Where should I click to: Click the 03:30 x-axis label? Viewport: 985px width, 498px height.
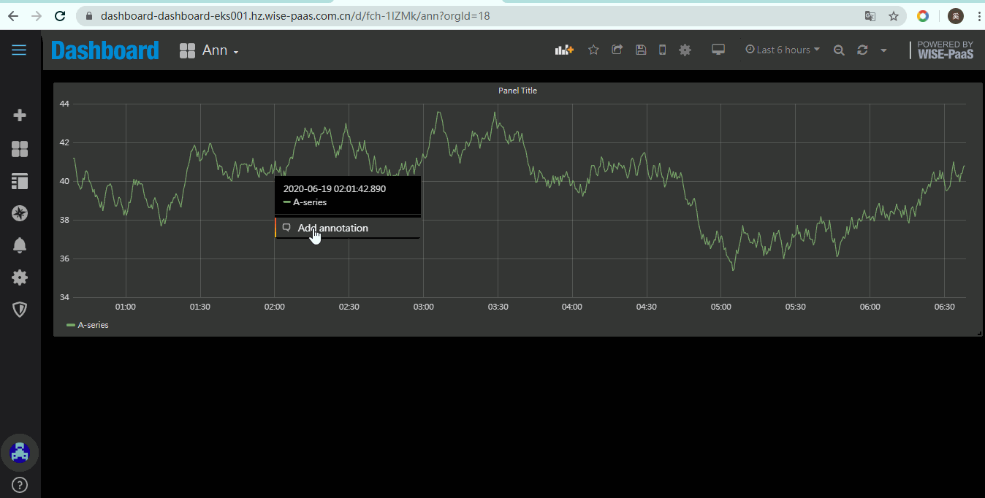click(498, 307)
